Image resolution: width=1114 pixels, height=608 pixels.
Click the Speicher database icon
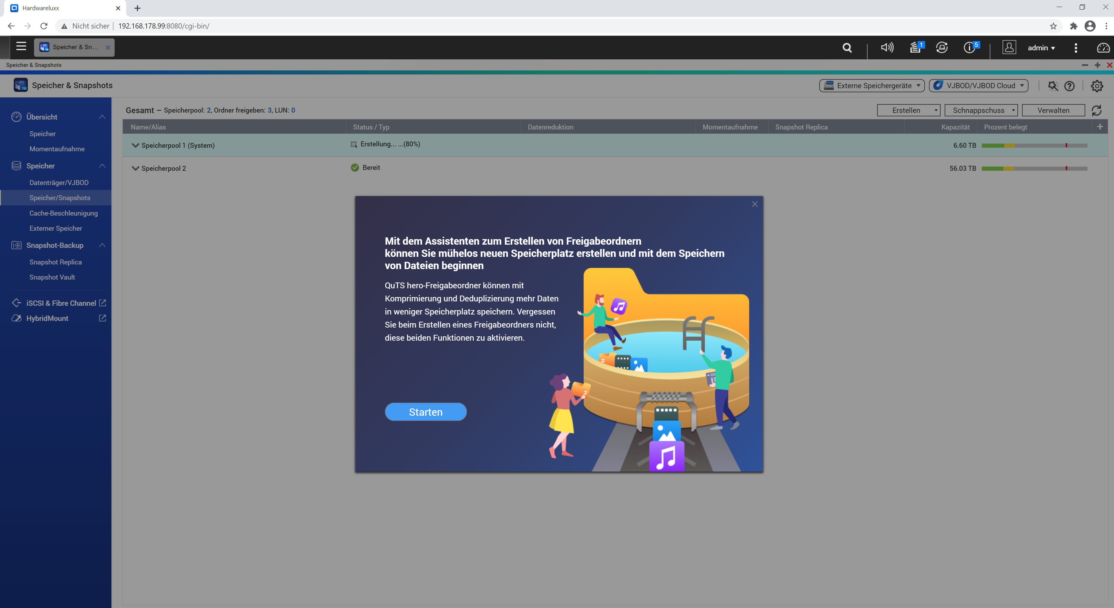[16, 166]
